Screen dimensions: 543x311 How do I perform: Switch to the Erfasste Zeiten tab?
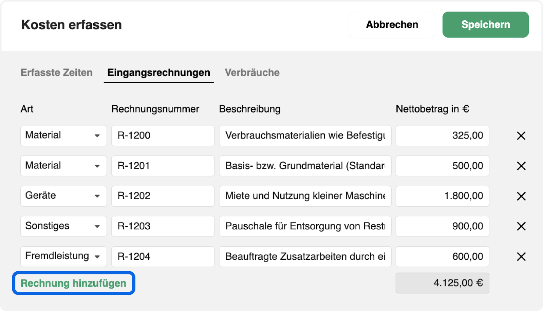pos(57,72)
